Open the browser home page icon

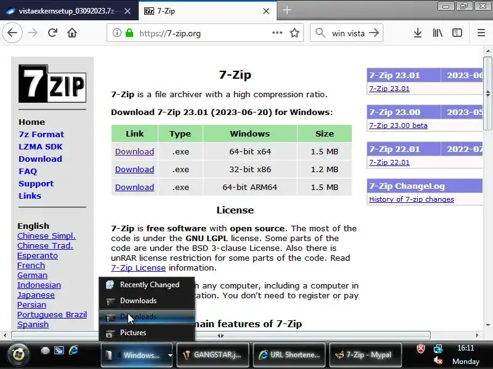coord(72,33)
